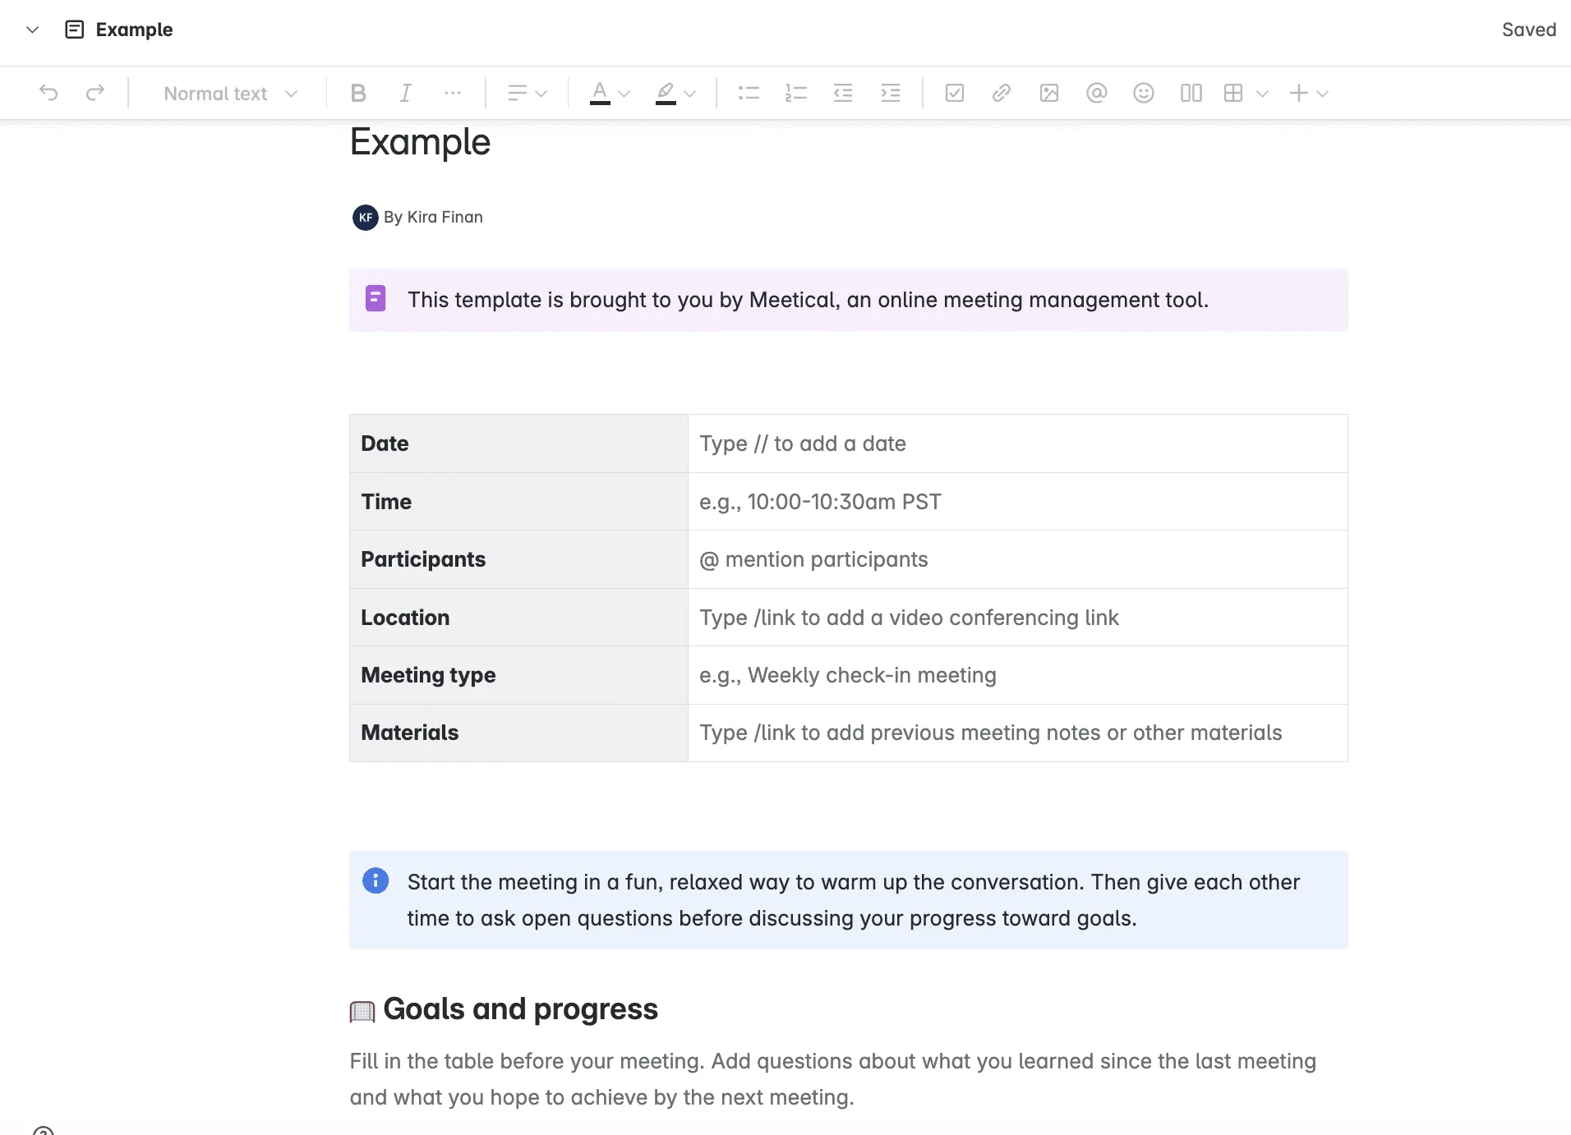
Task: Click the @ mention icon
Action: (1096, 93)
